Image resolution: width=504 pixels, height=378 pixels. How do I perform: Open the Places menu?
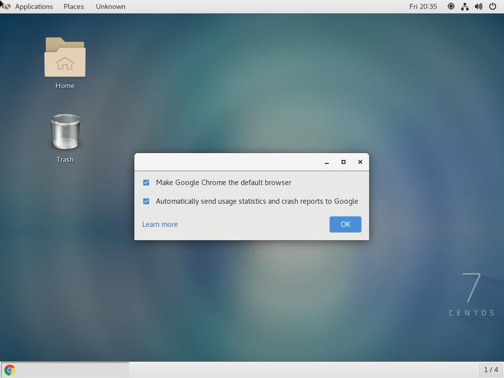click(73, 7)
